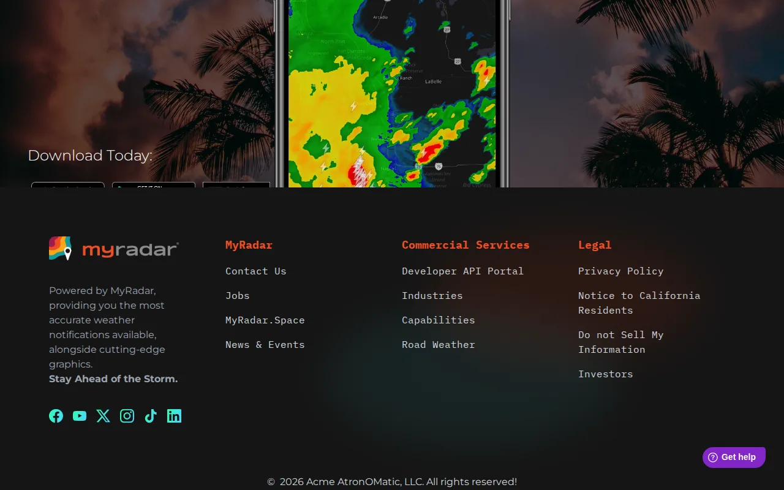Go to the Jobs page

[237, 295]
